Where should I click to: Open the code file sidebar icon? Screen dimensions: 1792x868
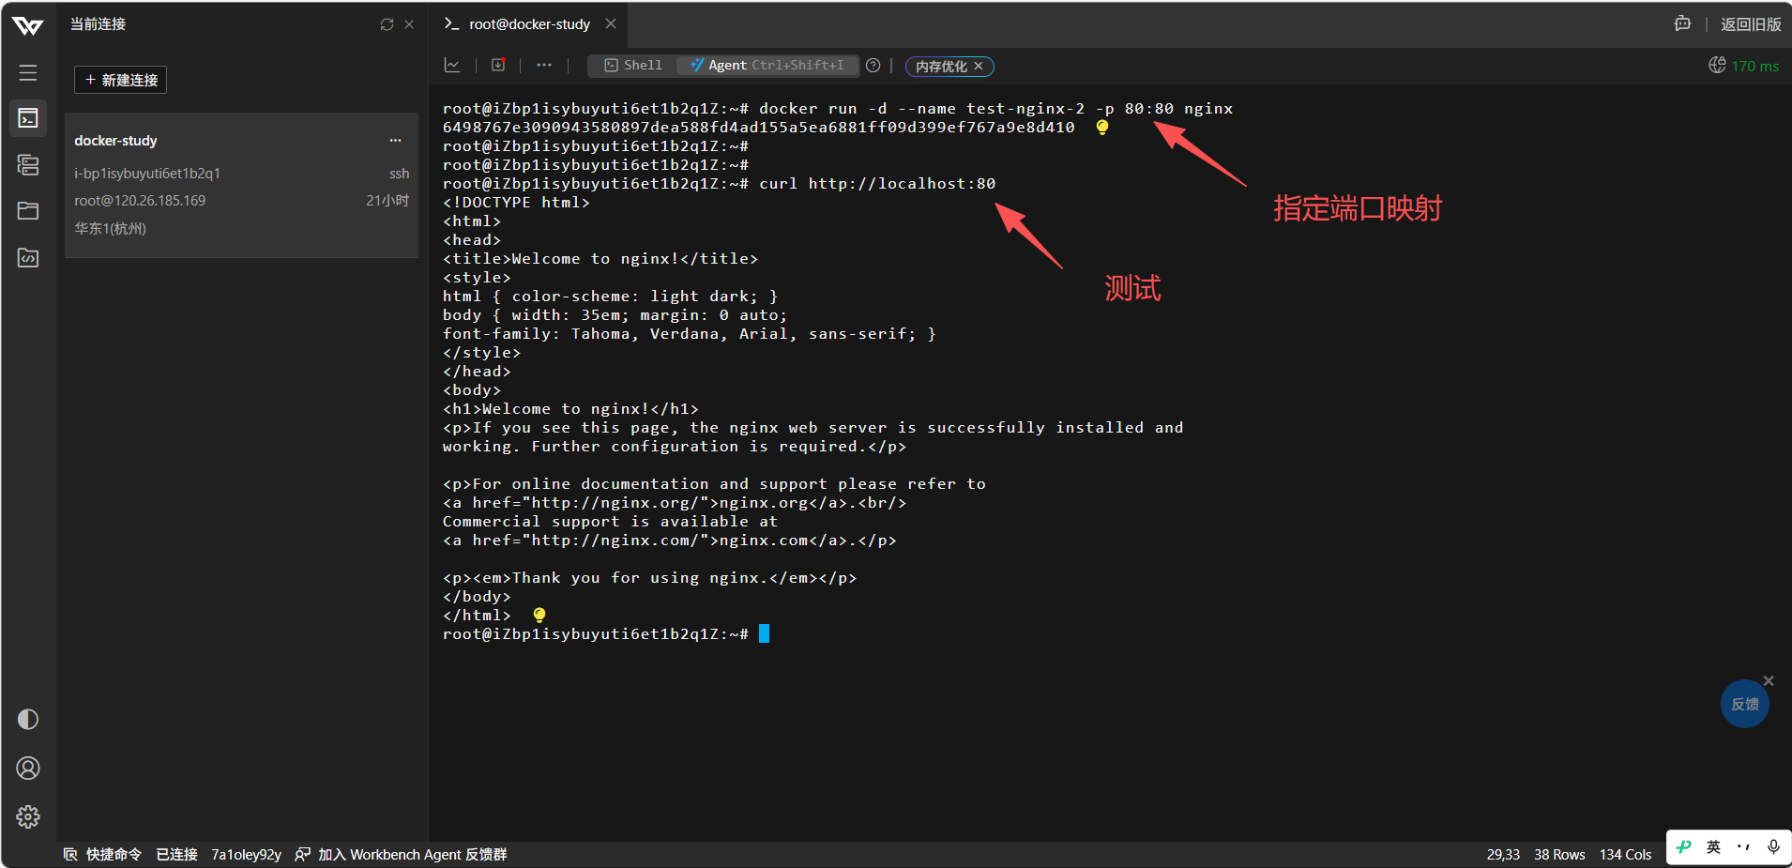point(28,257)
